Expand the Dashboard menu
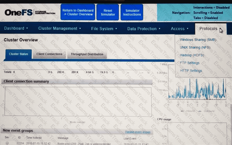232x145 pixels. tap(16, 28)
